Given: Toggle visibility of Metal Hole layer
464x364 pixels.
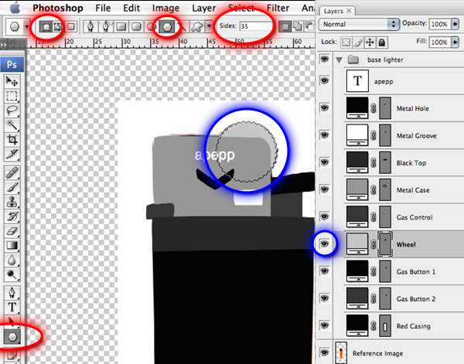Looking at the screenshot, I should (325, 109).
